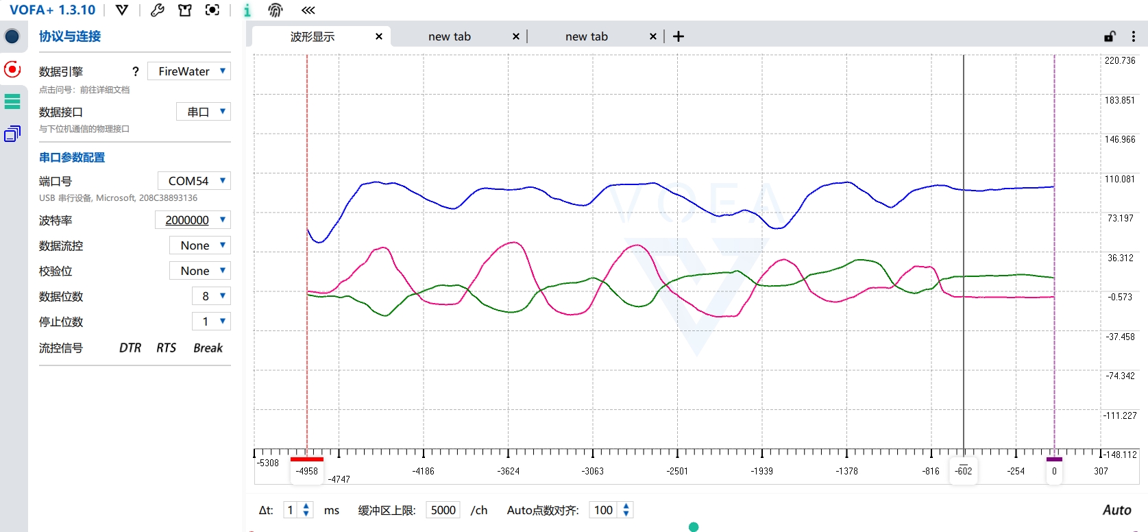Open the FireWater data engine dropdown
Viewport: 1148px width, 532px height.
coord(189,71)
